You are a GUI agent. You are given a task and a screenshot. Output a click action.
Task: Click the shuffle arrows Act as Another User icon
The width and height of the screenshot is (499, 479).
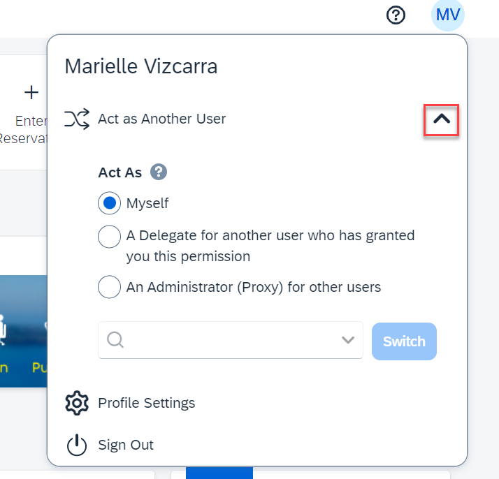(x=77, y=119)
